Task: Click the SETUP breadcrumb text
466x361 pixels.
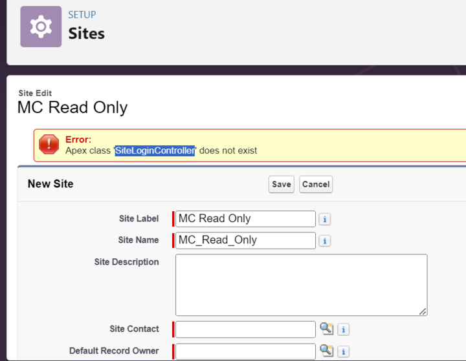Action: click(x=82, y=14)
